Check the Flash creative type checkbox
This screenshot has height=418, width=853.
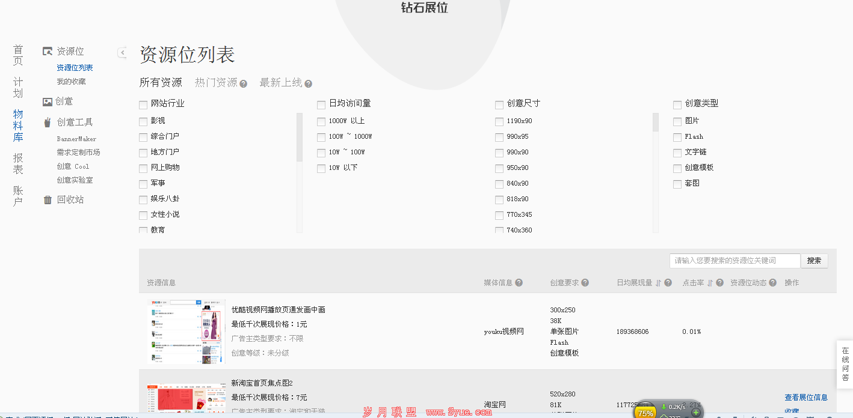click(677, 138)
